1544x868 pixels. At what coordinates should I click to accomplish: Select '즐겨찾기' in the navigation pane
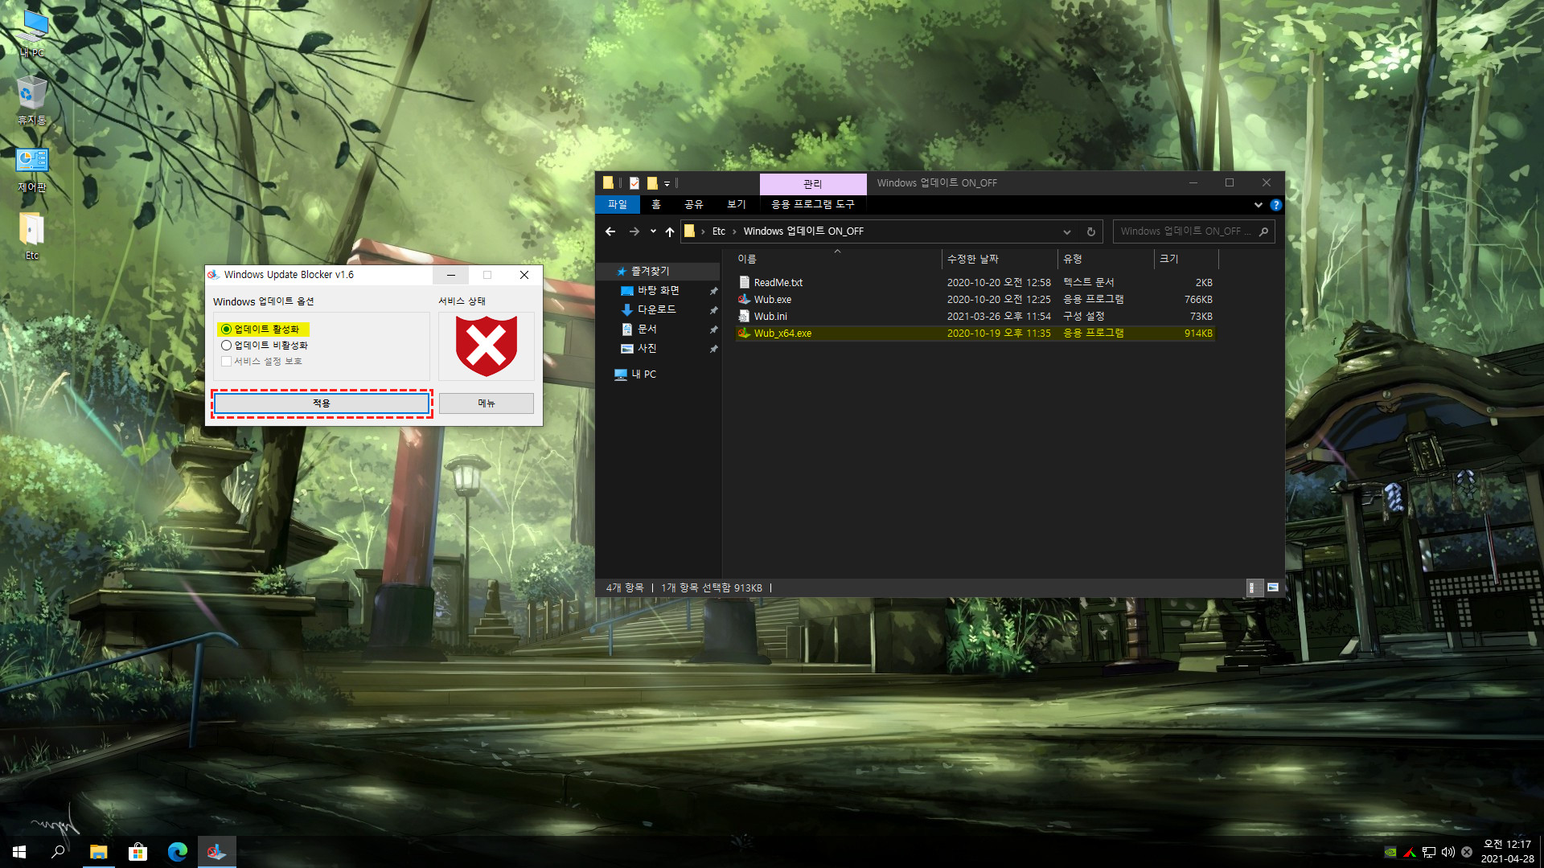pos(650,272)
